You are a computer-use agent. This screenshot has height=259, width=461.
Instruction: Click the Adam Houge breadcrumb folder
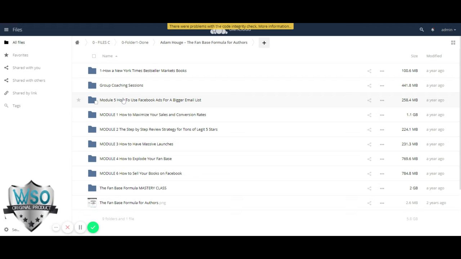click(x=204, y=42)
